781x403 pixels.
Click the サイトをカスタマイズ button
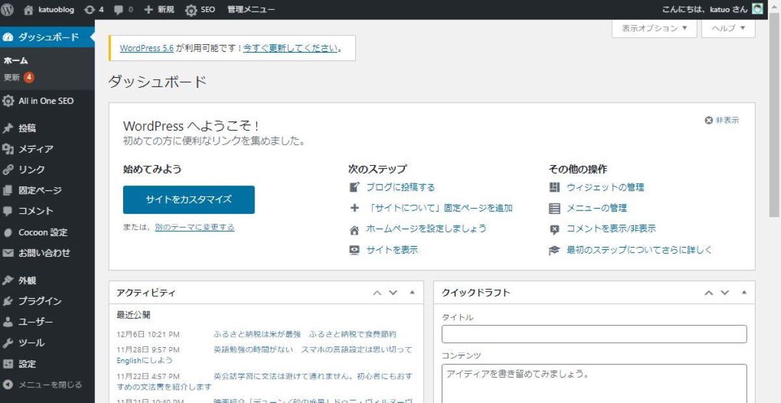(x=189, y=200)
